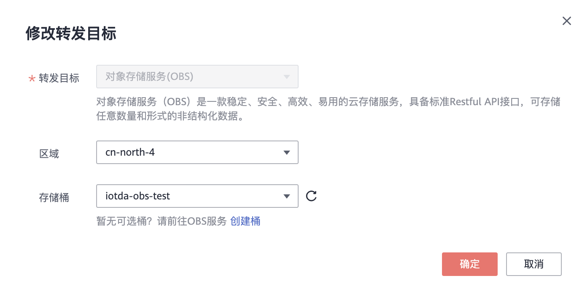Click the refresh icon beside the 存储桶 dropdown
The height and width of the screenshot is (297, 582).
click(x=311, y=196)
